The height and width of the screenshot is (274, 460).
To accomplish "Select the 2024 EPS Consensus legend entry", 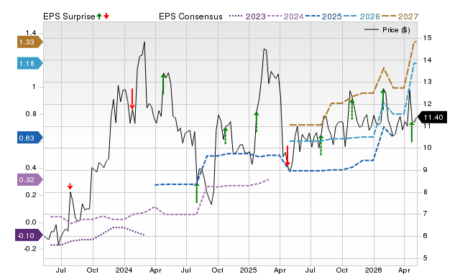I will [285, 16].
